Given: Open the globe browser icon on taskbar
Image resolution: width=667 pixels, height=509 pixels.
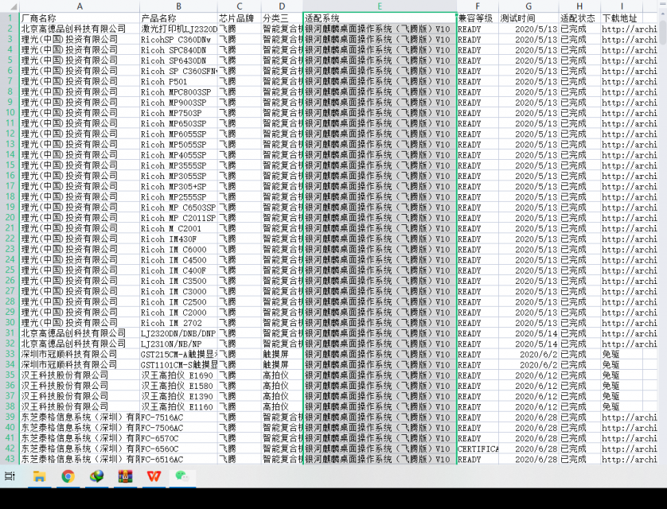Looking at the screenshot, I should (x=97, y=476).
